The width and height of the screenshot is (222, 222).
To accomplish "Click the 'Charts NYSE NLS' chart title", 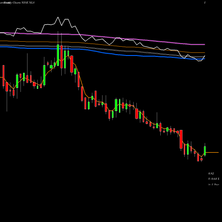I will click(x=24, y=3).
